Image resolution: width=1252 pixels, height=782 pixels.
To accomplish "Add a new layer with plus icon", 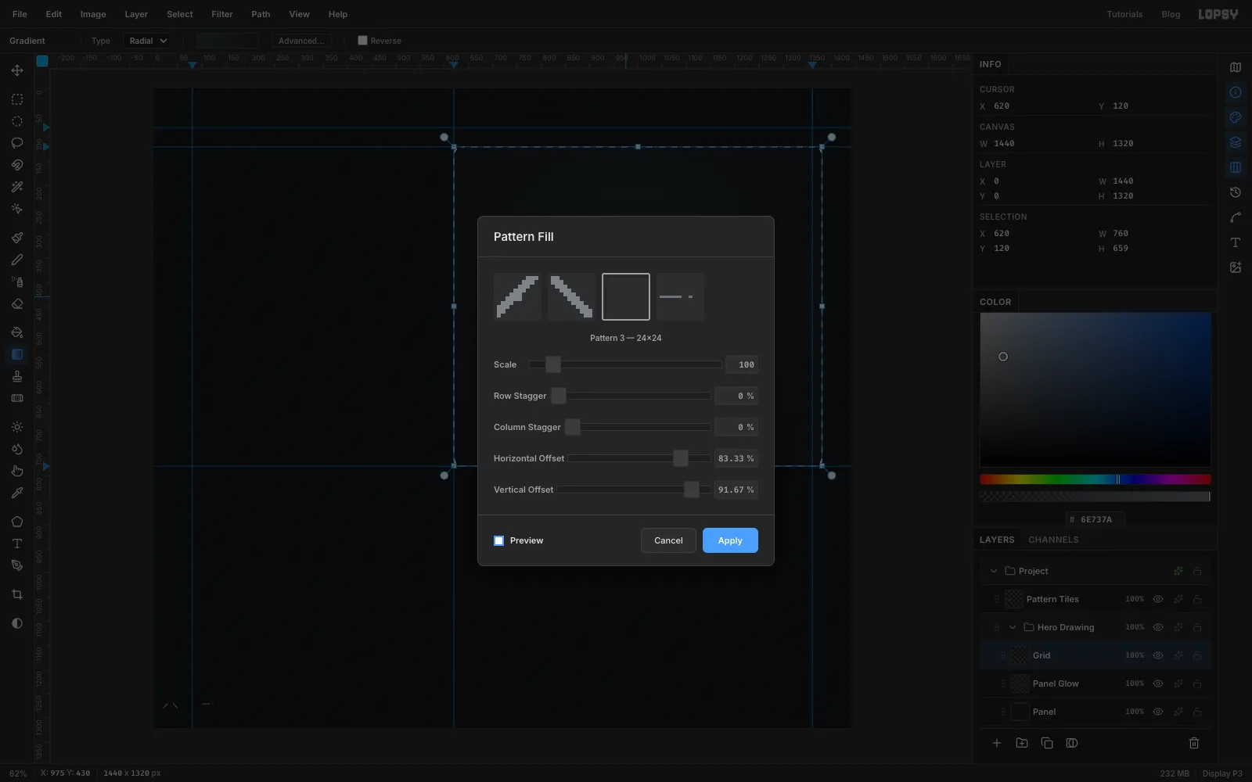I will pyautogui.click(x=997, y=743).
